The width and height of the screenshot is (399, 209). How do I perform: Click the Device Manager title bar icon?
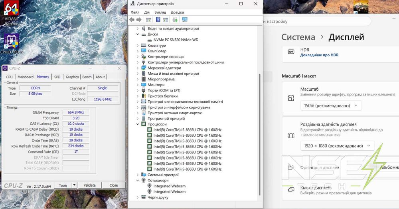coord(132,4)
